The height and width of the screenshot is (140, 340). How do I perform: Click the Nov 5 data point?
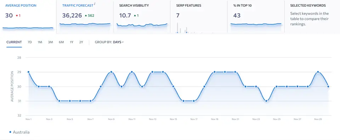coord(70,101)
